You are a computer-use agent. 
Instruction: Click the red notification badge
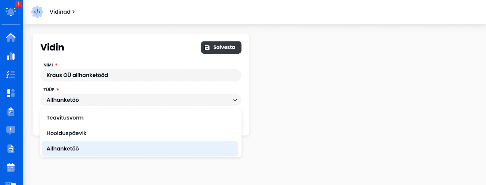coord(19,4)
